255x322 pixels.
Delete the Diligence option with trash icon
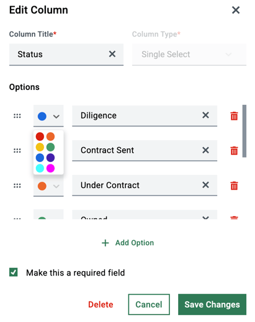(234, 116)
